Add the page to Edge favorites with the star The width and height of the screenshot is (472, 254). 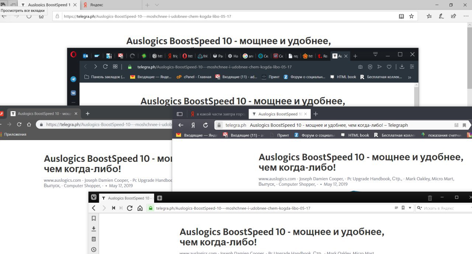412,16
